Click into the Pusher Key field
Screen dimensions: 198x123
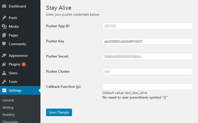click(x=147, y=41)
